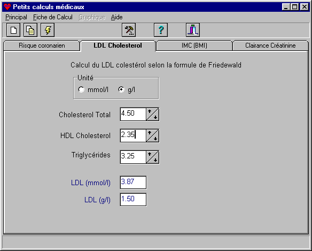This screenshot has width=312, height=251.
Task: Open the Fiche de Calcul menu
Action: pyautogui.click(x=53, y=17)
